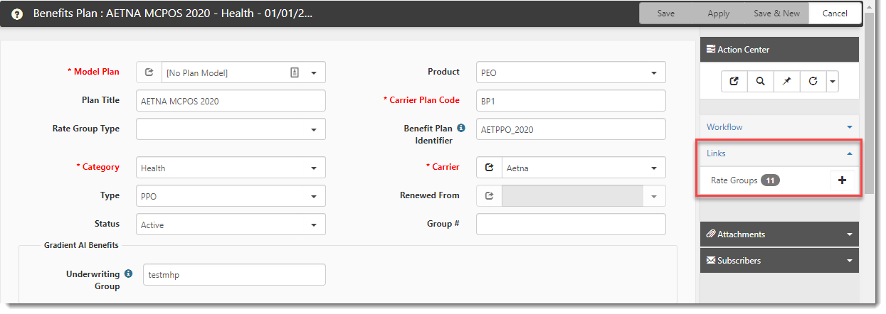Image resolution: width=886 pixels, height=314 pixels.
Task: Click the help question mark icon
Action: tap(17, 13)
